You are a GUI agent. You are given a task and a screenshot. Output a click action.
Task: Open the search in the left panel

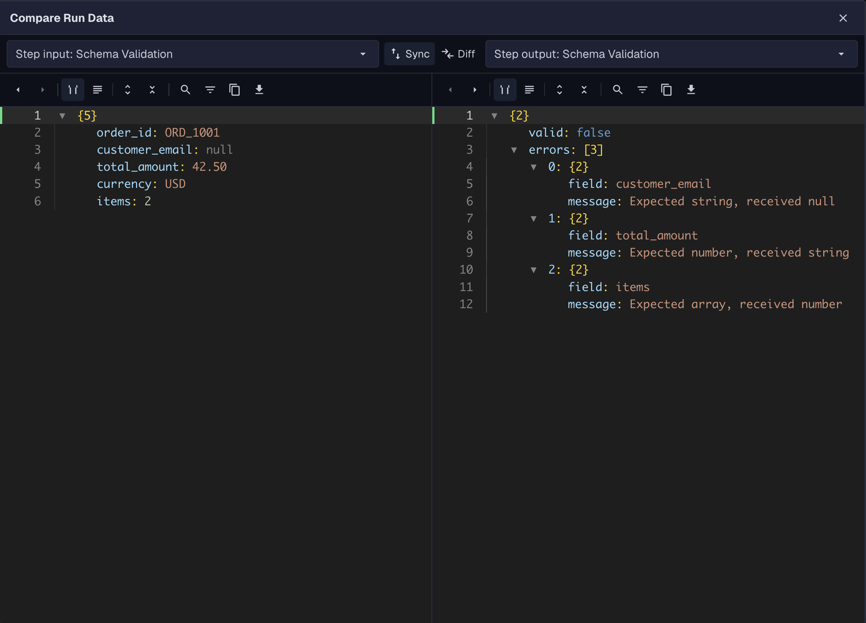(x=185, y=89)
